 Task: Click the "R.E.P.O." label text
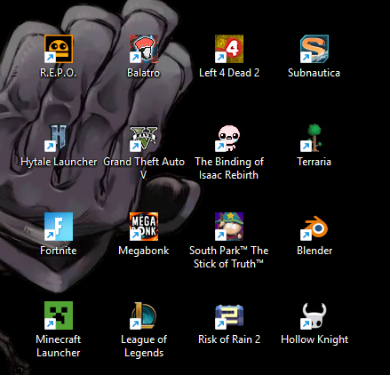click(59, 73)
